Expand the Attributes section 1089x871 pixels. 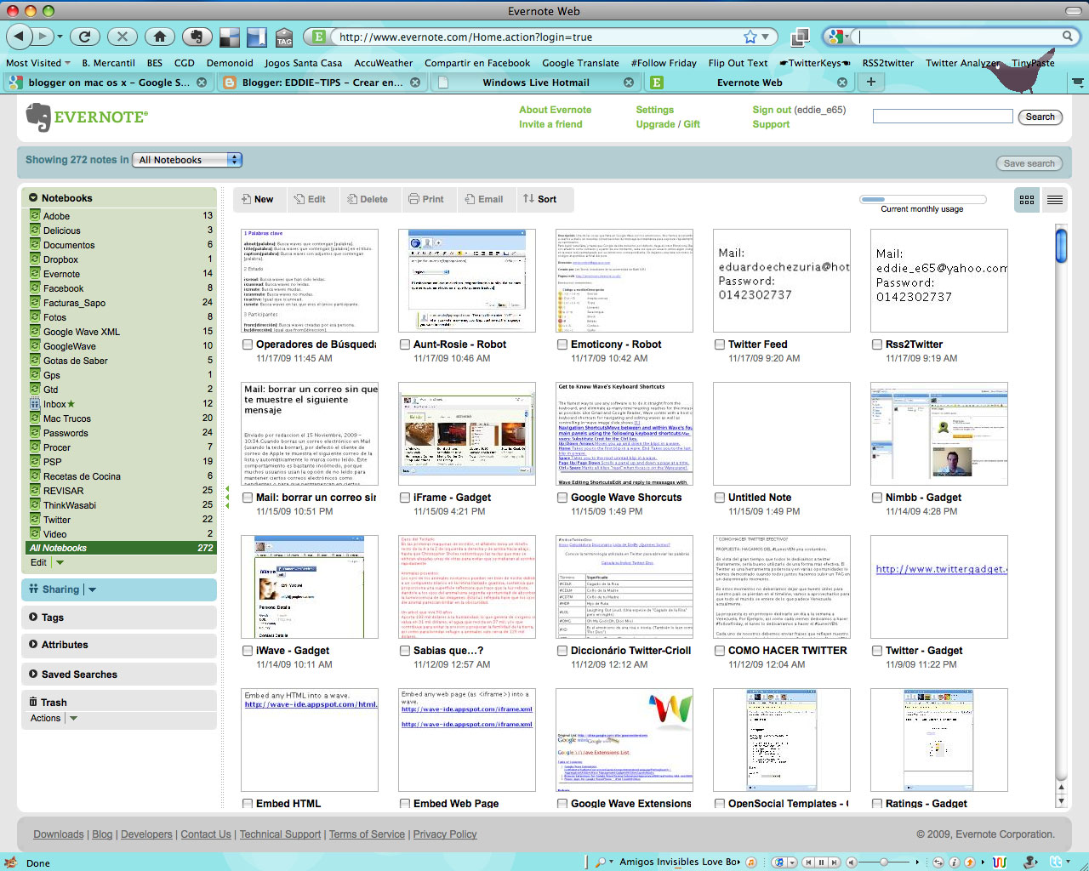pos(33,645)
